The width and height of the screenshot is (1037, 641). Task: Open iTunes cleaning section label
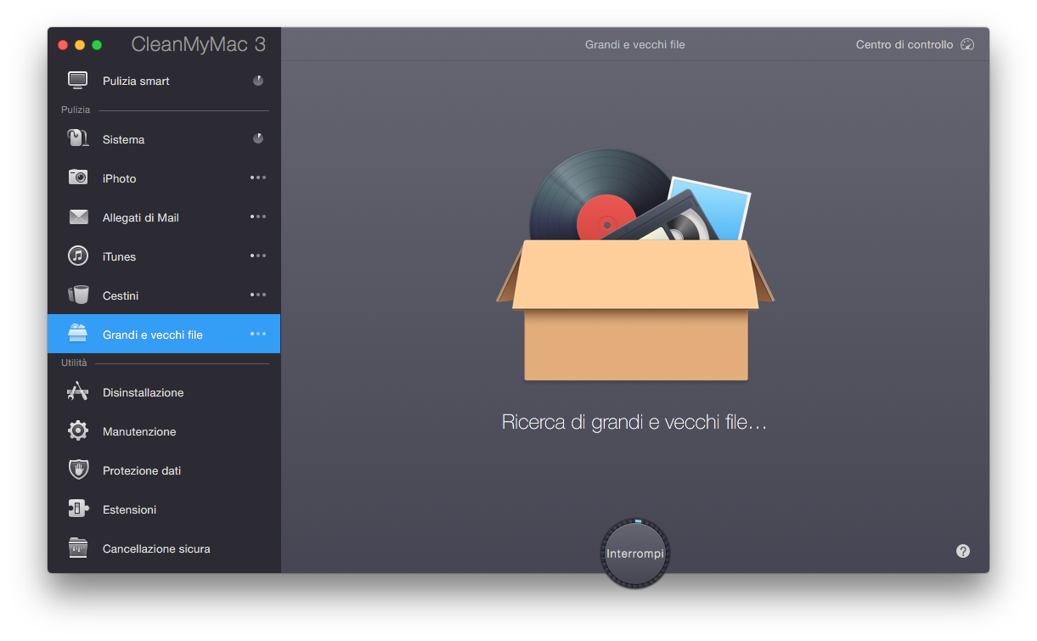coord(119,256)
